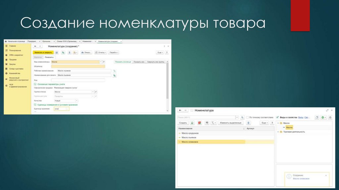Click copy-windows icon in views panel toolbar
Screen dimensions: 339x190
[x=317, y=118]
